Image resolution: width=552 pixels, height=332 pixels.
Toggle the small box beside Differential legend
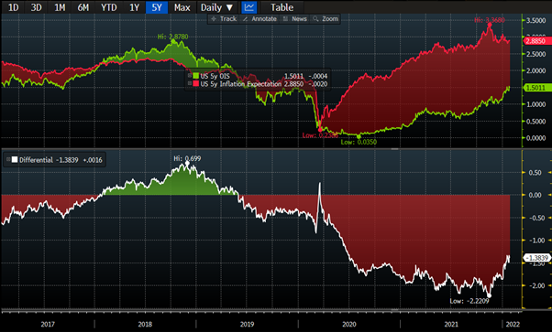click(x=8, y=159)
